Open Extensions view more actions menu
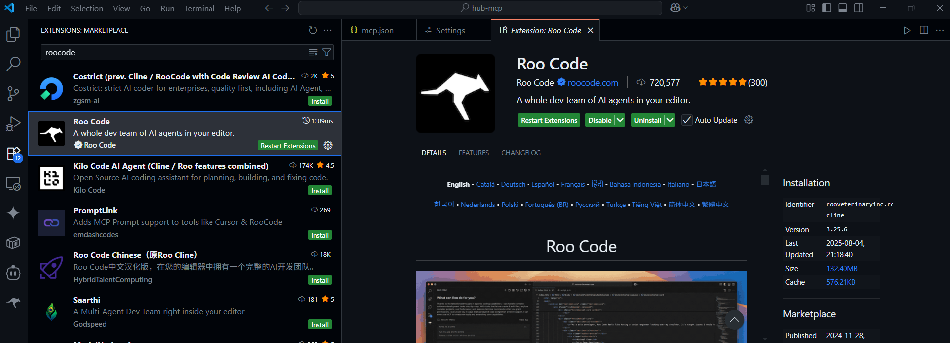Screen dimensions: 950x343 pyautogui.click(x=327, y=30)
